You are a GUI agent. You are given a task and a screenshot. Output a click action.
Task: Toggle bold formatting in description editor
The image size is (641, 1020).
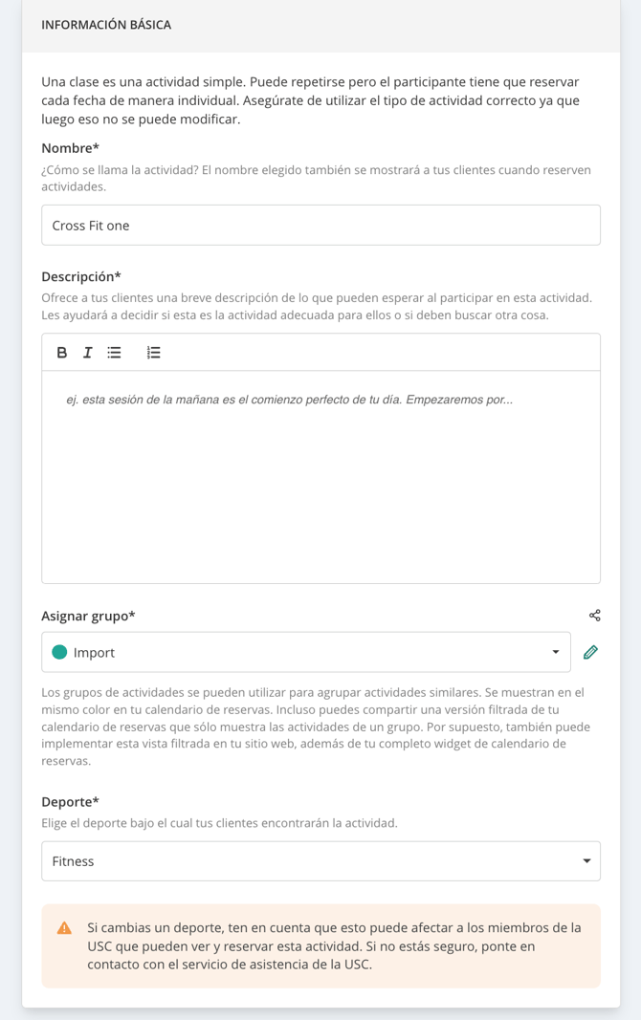coord(62,353)
